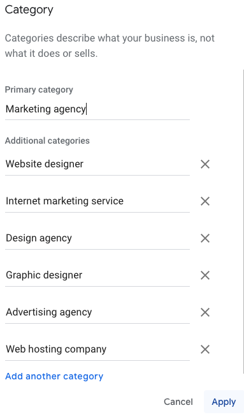Select the Design agency text field
This screenshot has width=244, height=417.
(x=97, y=238)
